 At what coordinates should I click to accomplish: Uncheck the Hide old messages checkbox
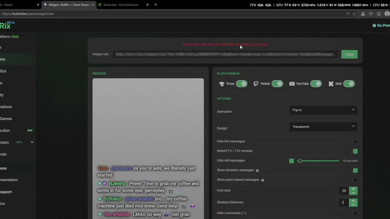pyautogui.click(x=292, y=161)
